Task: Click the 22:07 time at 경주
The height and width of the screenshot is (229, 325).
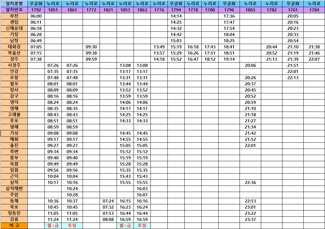Action: coord(314,59)
